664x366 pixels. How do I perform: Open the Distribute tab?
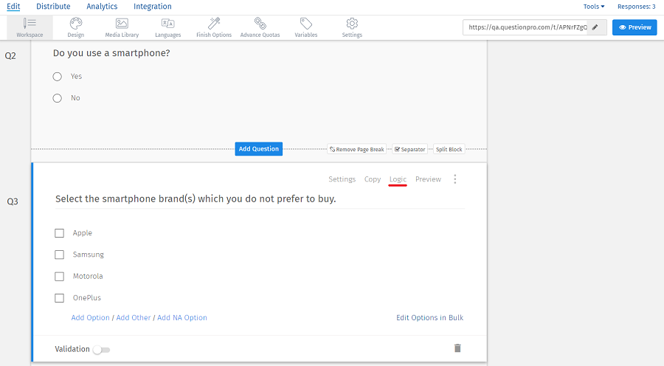pyautogui.click(x=53, y=7)
